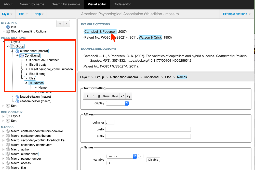This screenshot has height=170, width=255.
Task: Switch to the Code editor tab
Action: pyautogui.click(x=122, y=4)
